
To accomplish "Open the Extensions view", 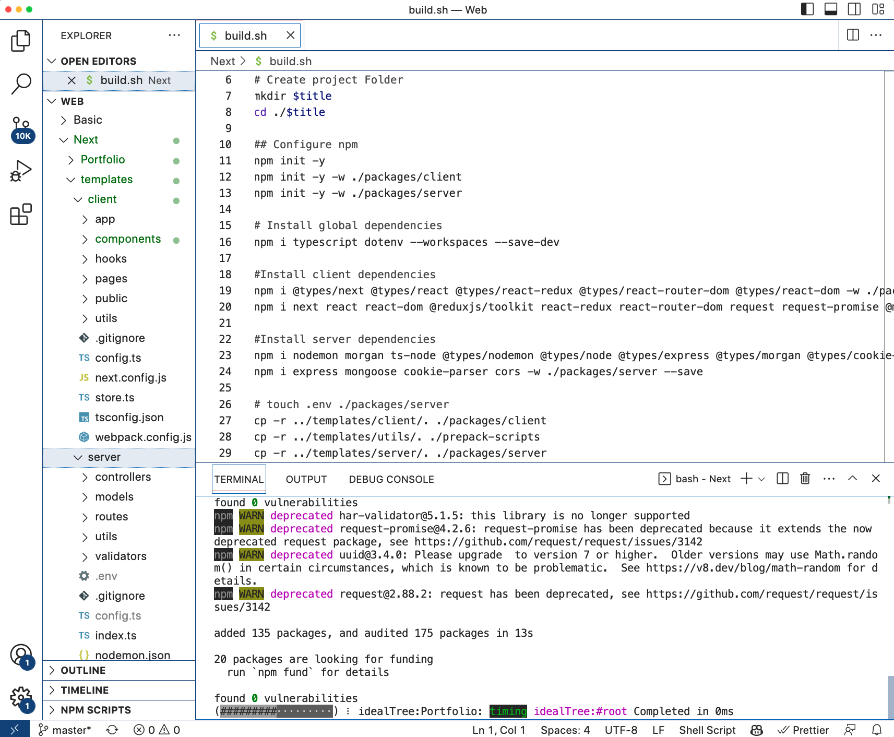I will [21, 214].
